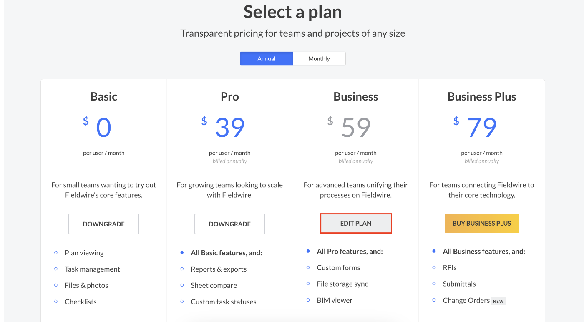The height and width of the screenshot is (322, 584).
Task: Switch to Annual billing
Action: click(266, 59)
